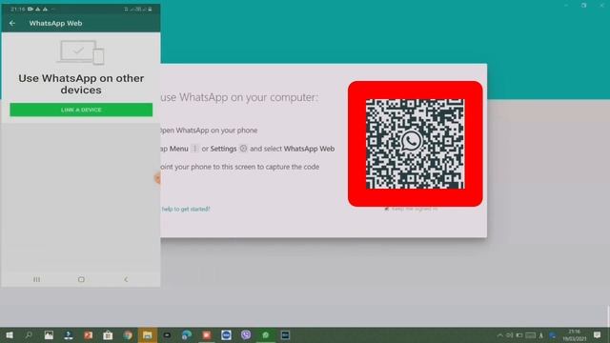The image size is (610, 343).
Task: Open the blue round-logo taskbar app
Action: (x=226, y=335)
